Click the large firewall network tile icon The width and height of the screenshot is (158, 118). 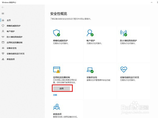pyautogui.click(x=124, y=33)
